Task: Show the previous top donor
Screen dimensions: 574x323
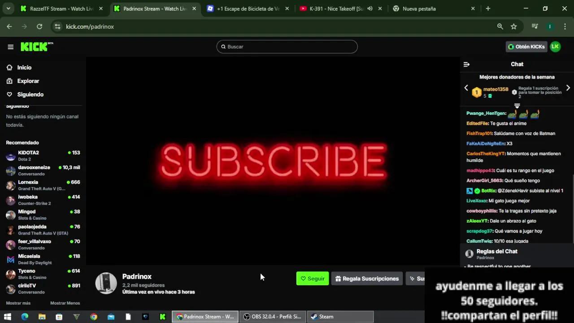Action: [x=466, y=88]
